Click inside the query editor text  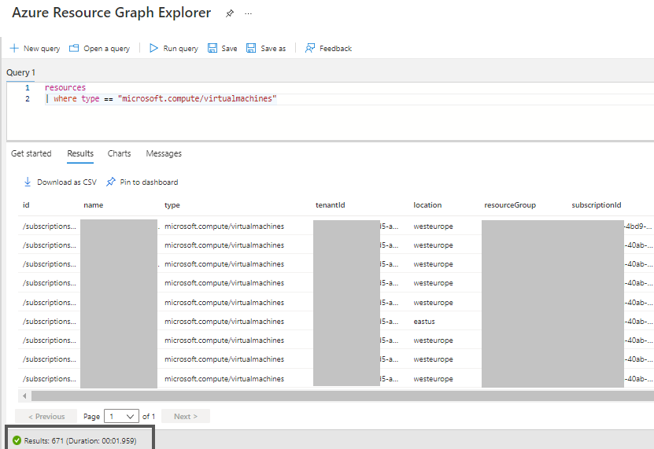click(x=197, y=99)
